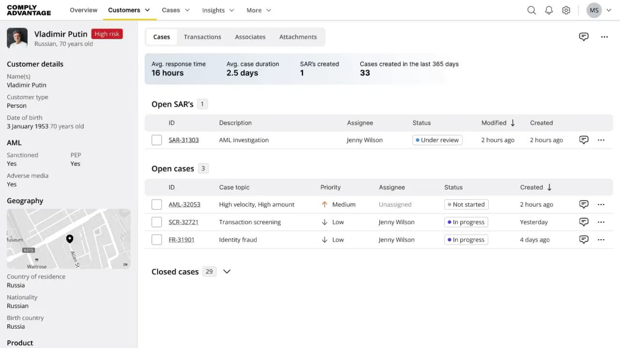Viewport: 620px width, 348px height.
Task: Tick the checkbox for case AML-32053
Action: pos(156,204)
